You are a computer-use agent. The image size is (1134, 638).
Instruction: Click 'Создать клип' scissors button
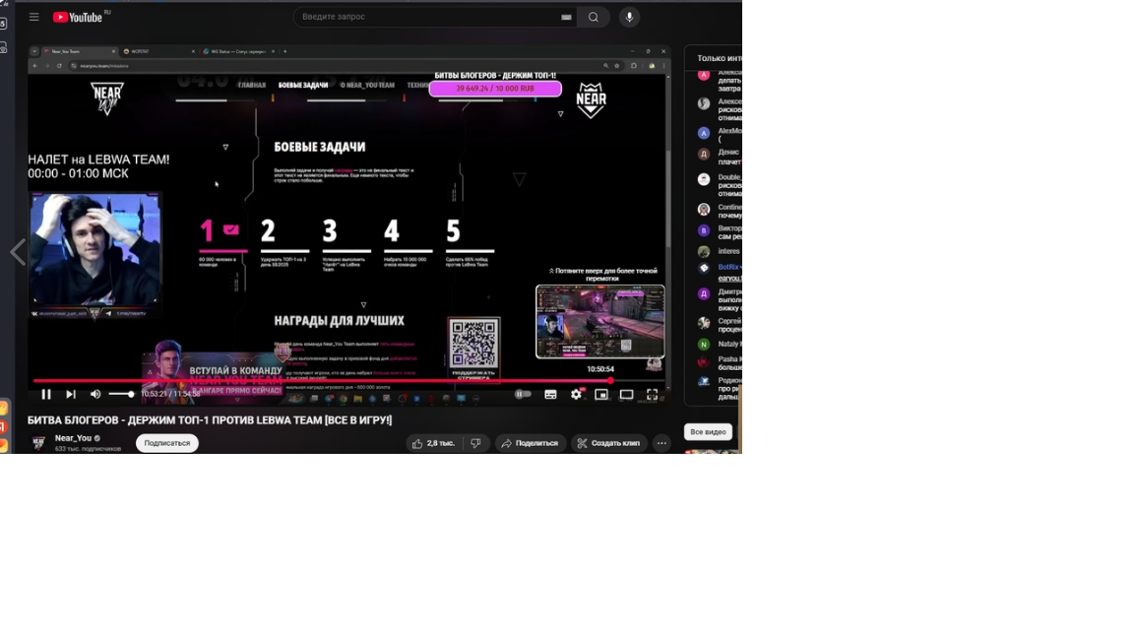point(609,443)
